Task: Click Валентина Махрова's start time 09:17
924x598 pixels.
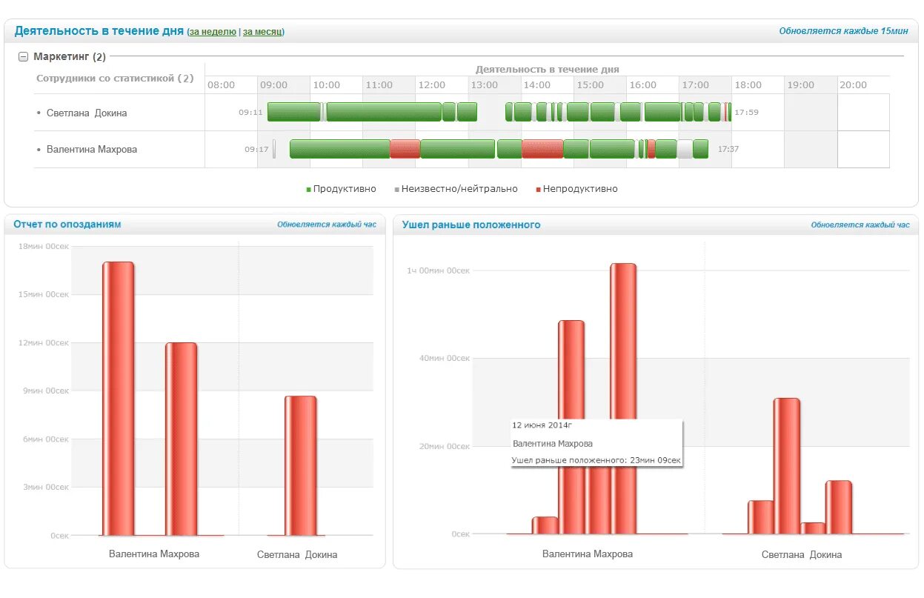Action: [256, 149]
